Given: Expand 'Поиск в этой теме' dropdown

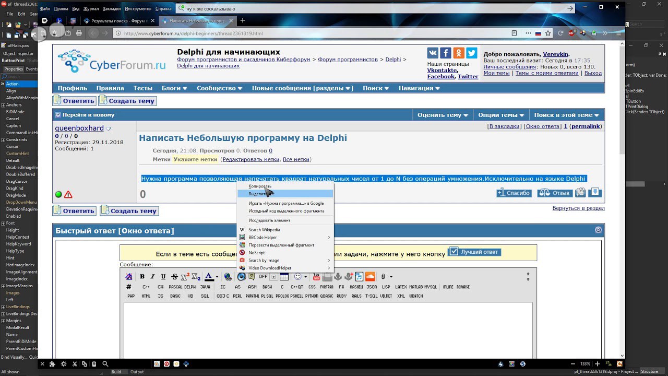Looking at the screenshot, I should [566, 115].
